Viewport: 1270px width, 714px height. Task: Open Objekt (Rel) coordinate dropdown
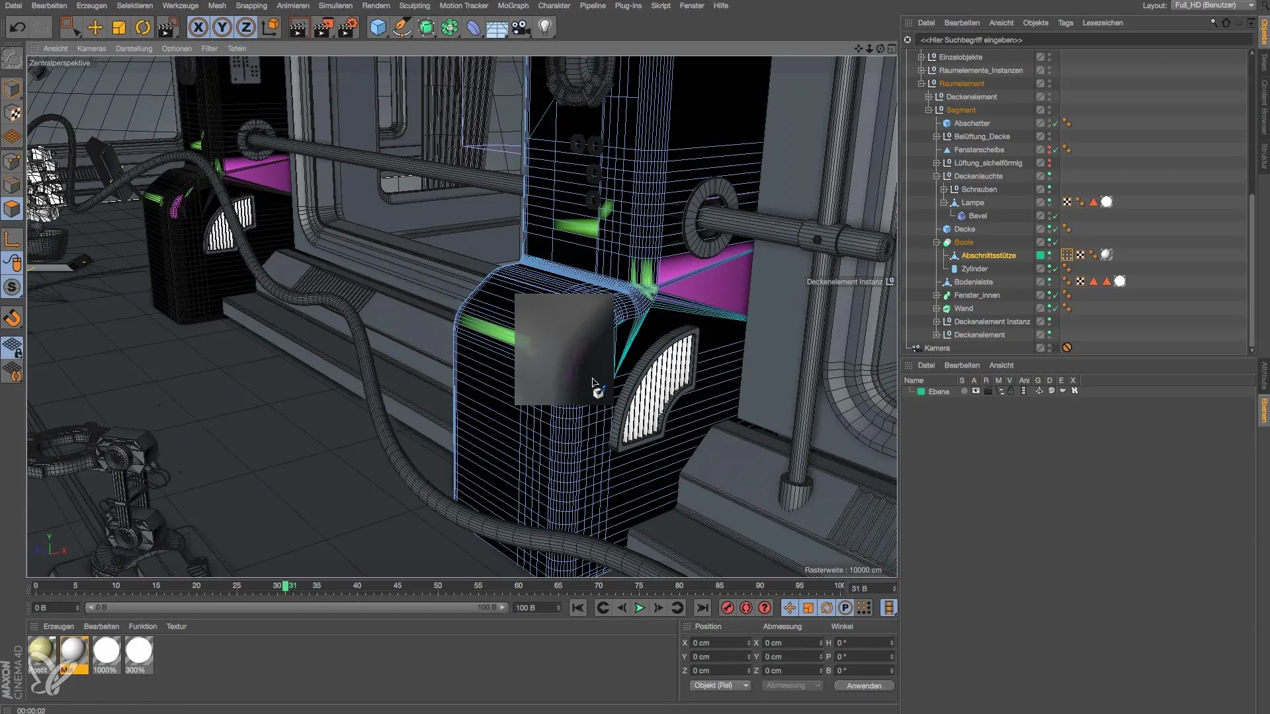coord(720,686)
